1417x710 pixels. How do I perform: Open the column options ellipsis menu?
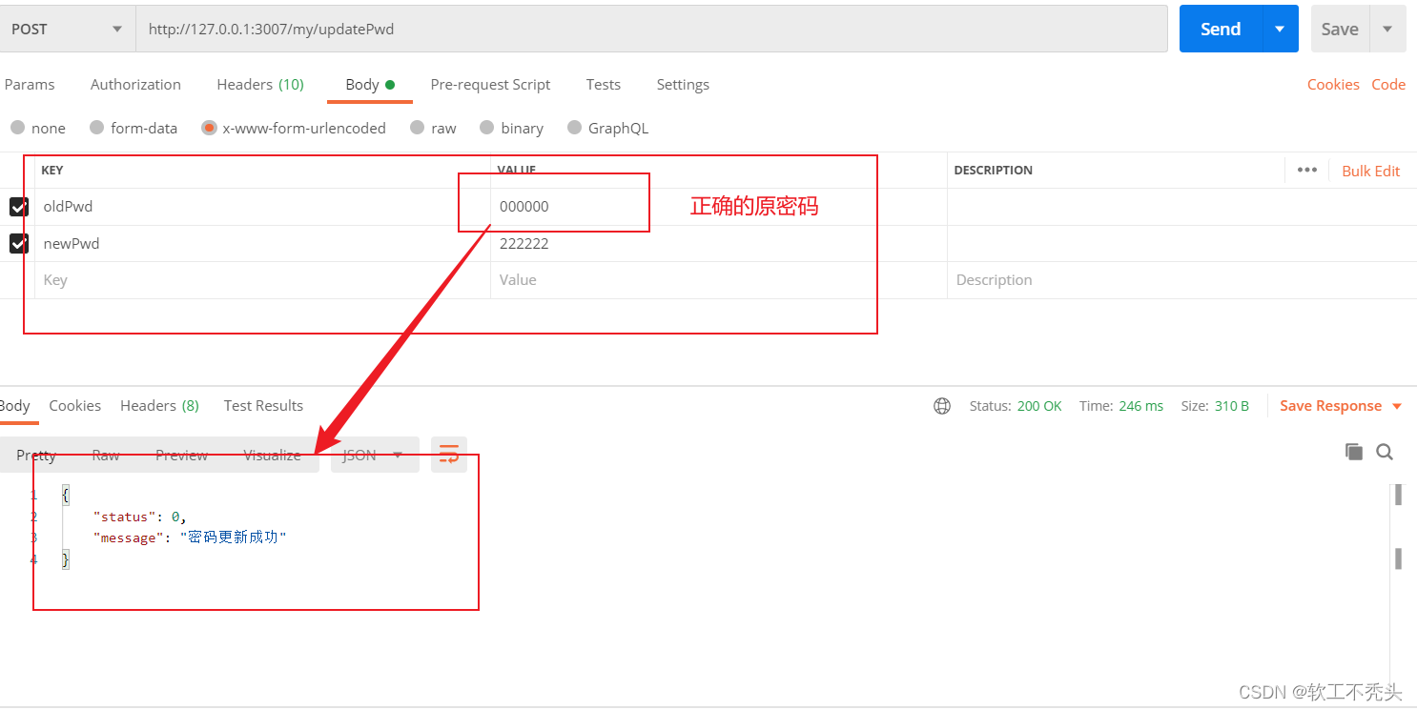click(1307, 170)
